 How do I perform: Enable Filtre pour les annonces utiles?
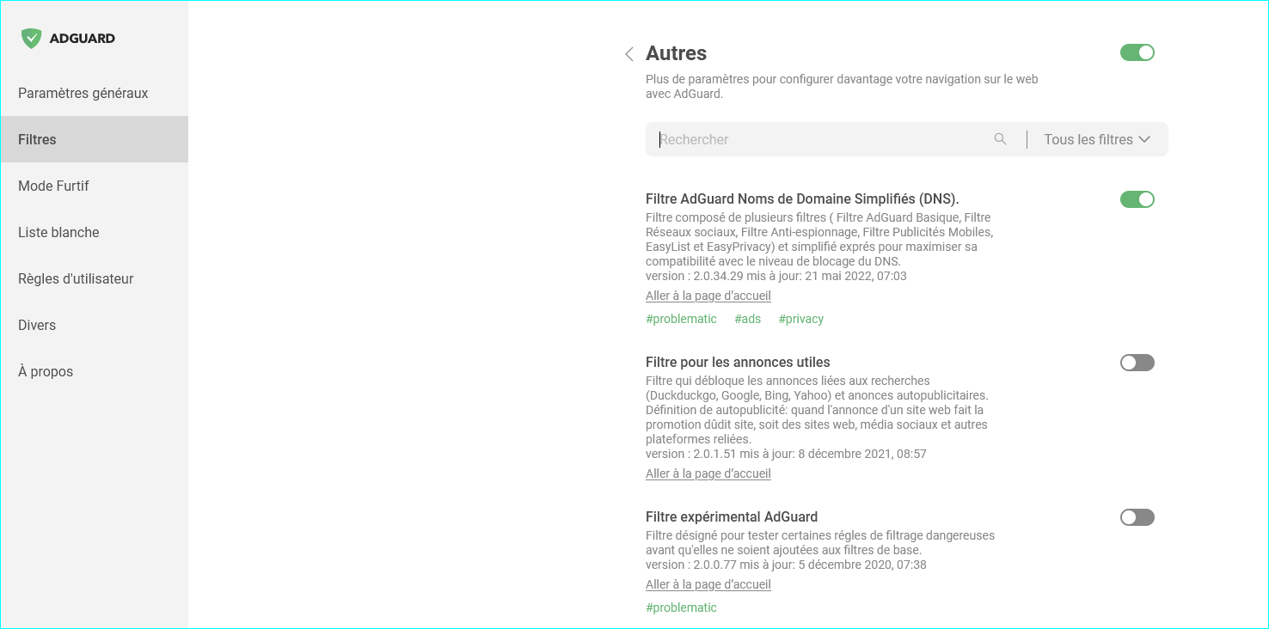(x=1137, y=363)
